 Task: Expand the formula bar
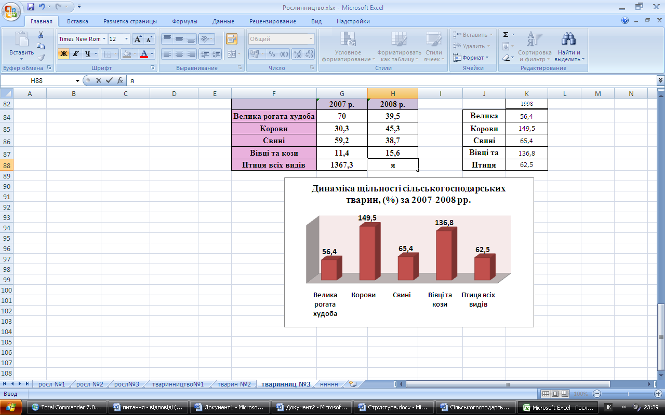point(660,80)
